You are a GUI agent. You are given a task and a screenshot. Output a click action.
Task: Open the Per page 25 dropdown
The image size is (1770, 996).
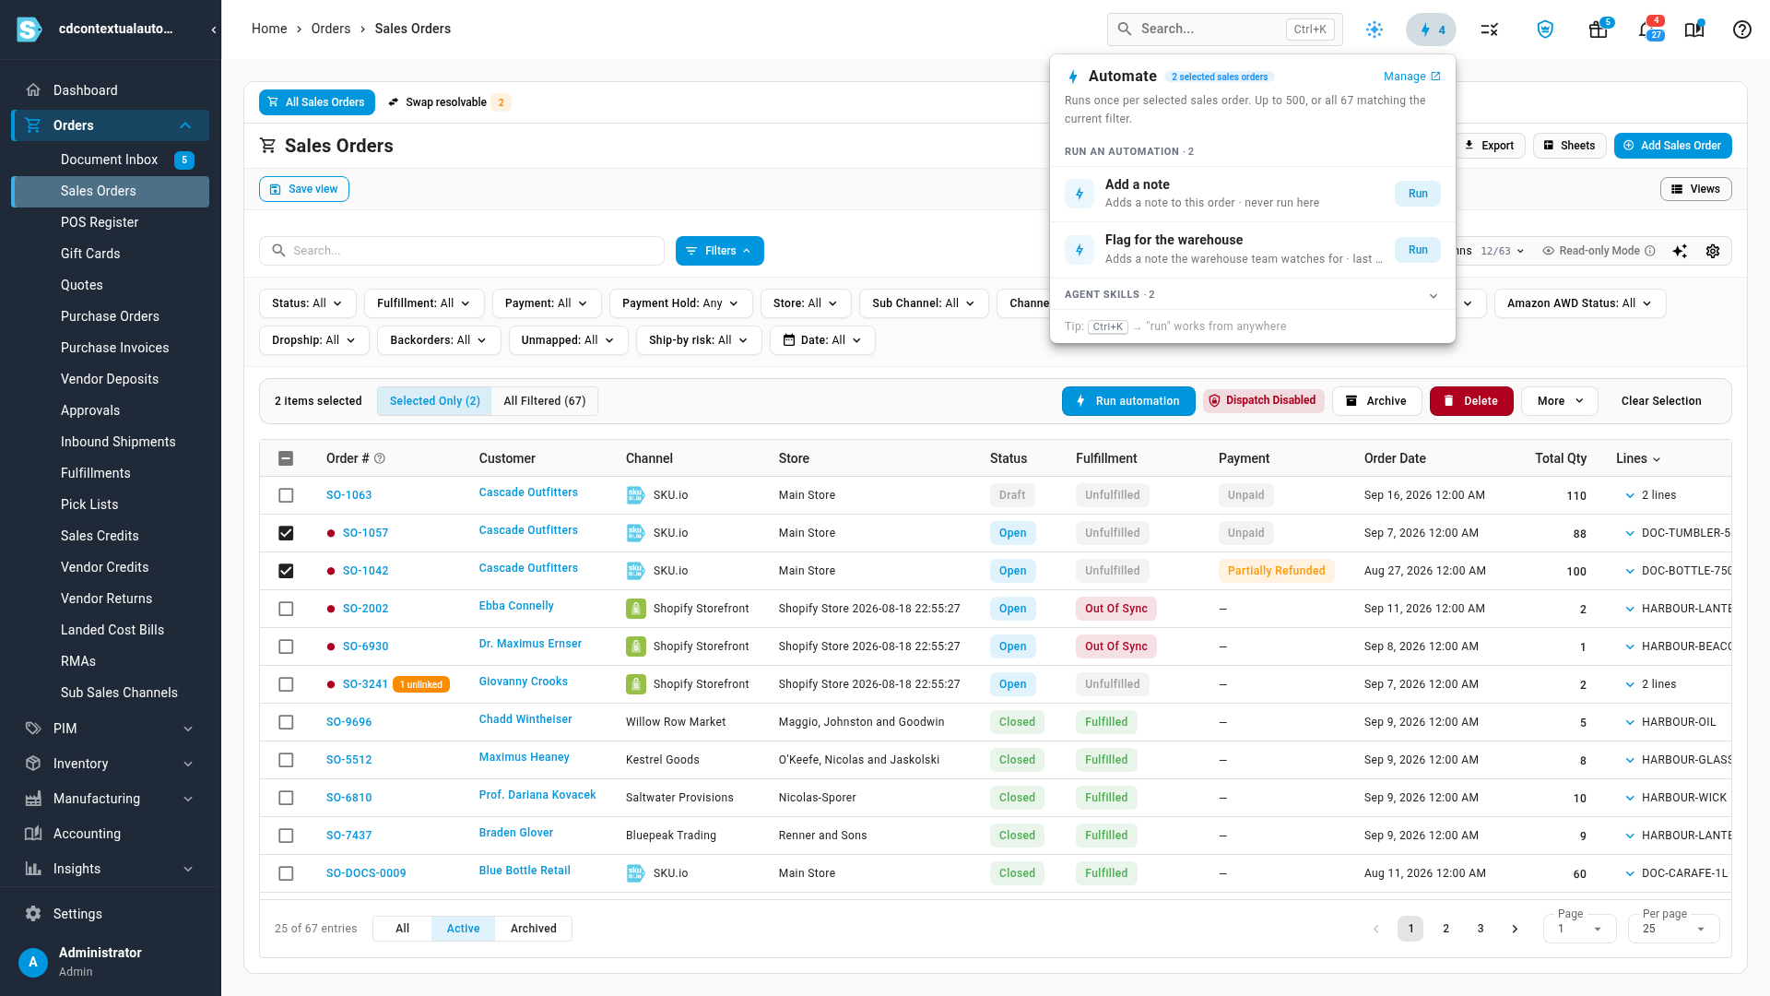click(1673, 928)
